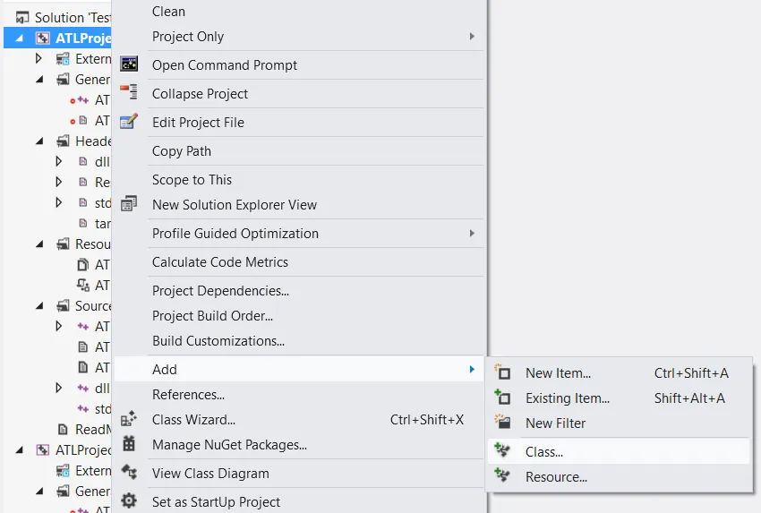Viewport: 761px width, 513px height.
Task: Open the Project Only submenu arrow
Action: tap(472, 37)
